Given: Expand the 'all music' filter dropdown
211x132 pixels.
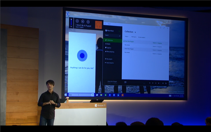Looking at the screenshot, I should [x=134, y=37].
